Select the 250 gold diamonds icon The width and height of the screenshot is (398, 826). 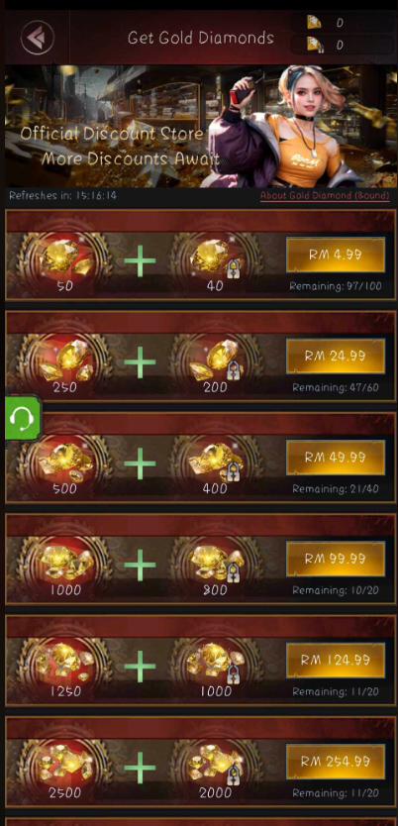[65, 361]
